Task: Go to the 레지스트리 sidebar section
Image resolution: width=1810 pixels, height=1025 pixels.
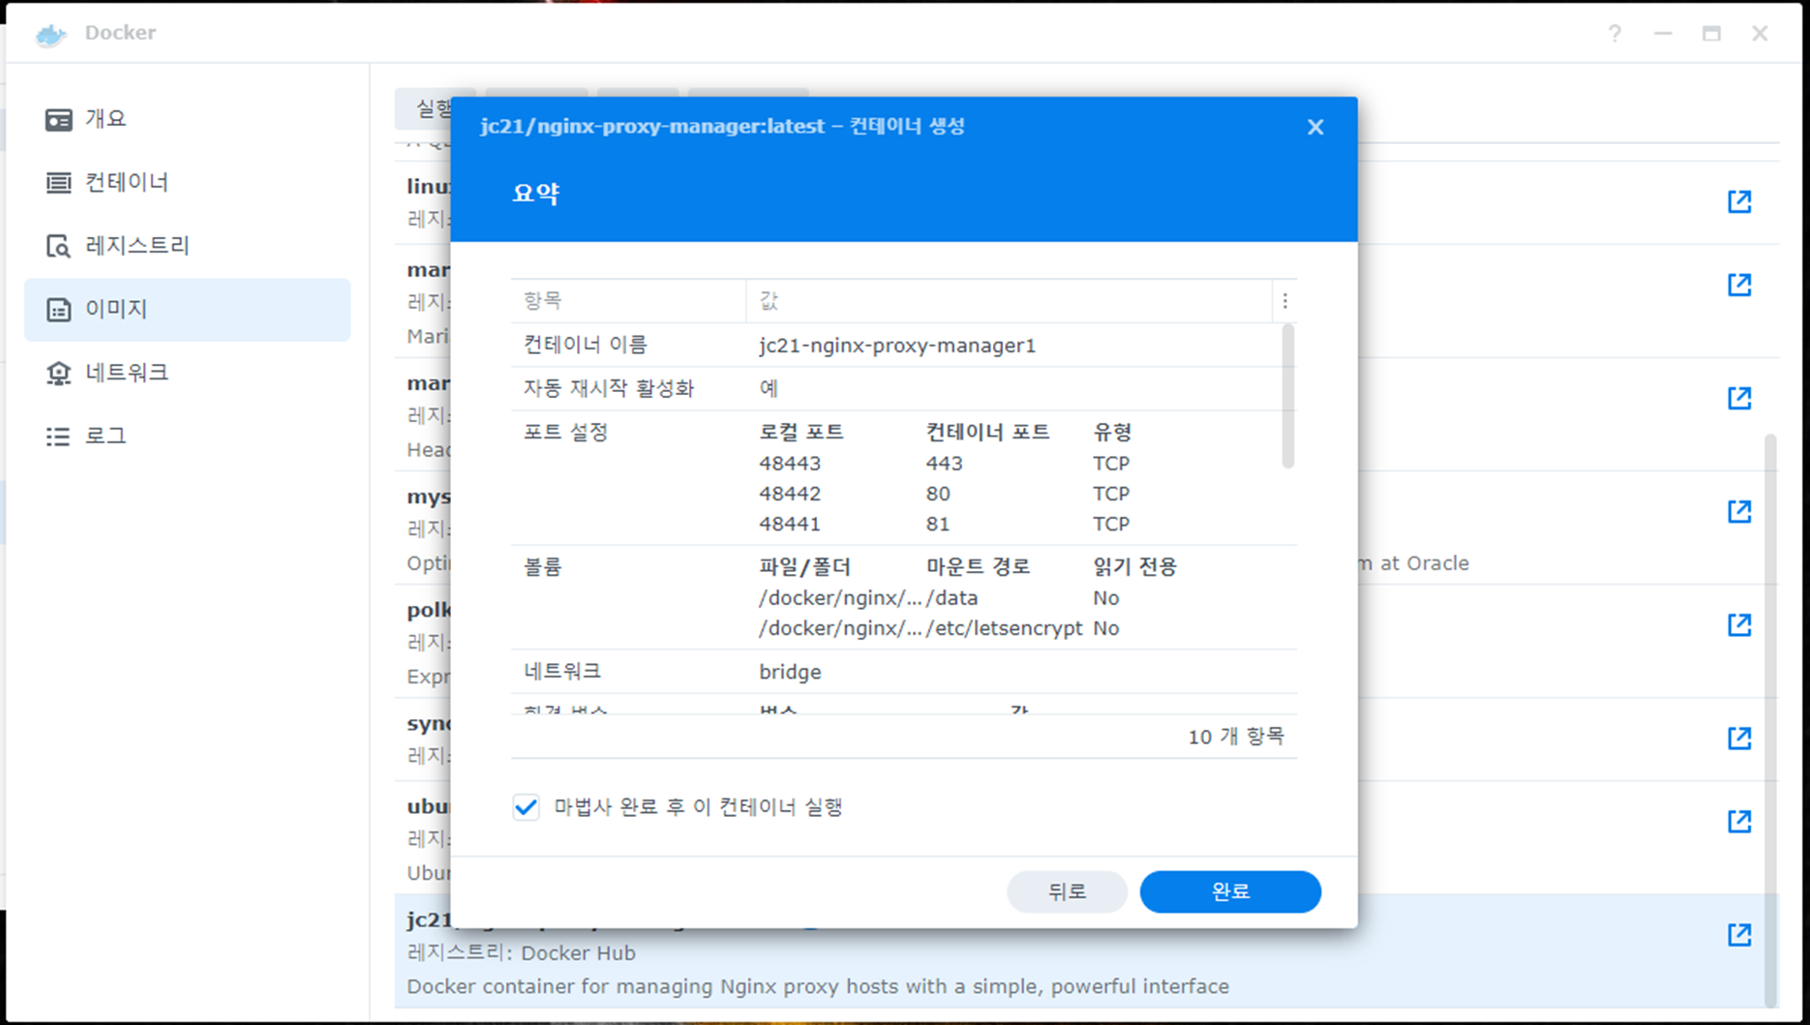Action: click(x=187, y=246)
